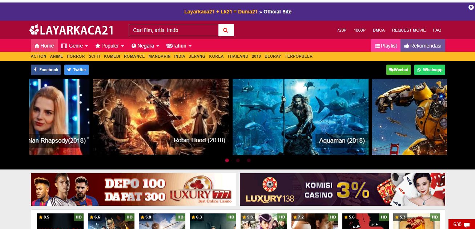Expand the Tahun dropdown menu
This screenshot has width=475, height=229.
[179, 46]
